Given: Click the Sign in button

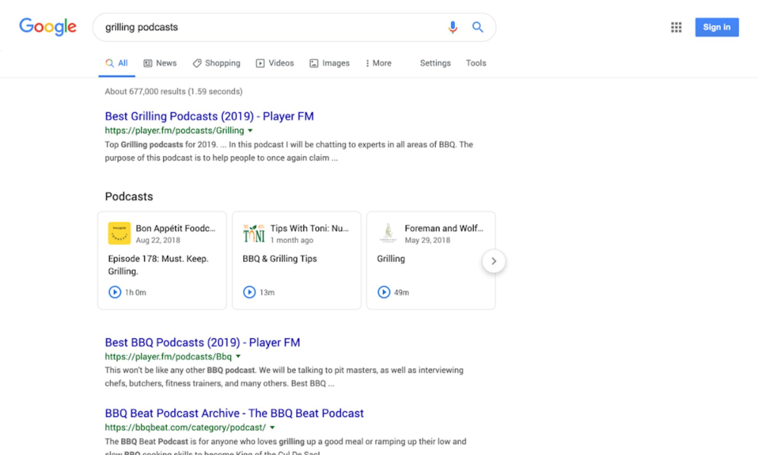Looking at the screenshot, I should point(716,27).
